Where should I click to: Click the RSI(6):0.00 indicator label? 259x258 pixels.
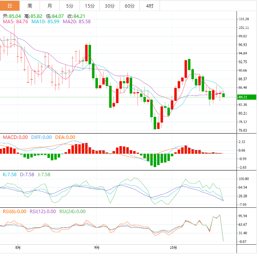tap(14, 212)
